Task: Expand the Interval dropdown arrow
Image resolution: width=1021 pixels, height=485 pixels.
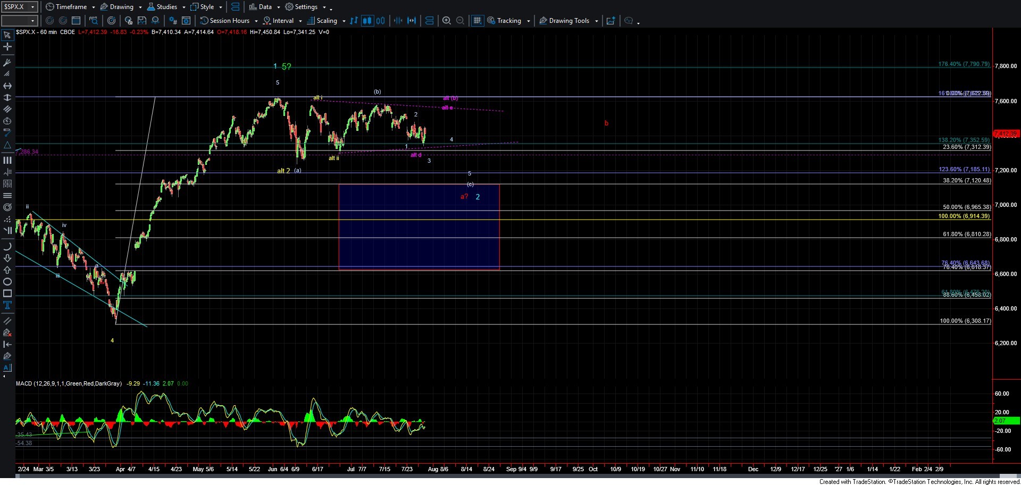Action: pyautogui.click(x=300, y=21)
